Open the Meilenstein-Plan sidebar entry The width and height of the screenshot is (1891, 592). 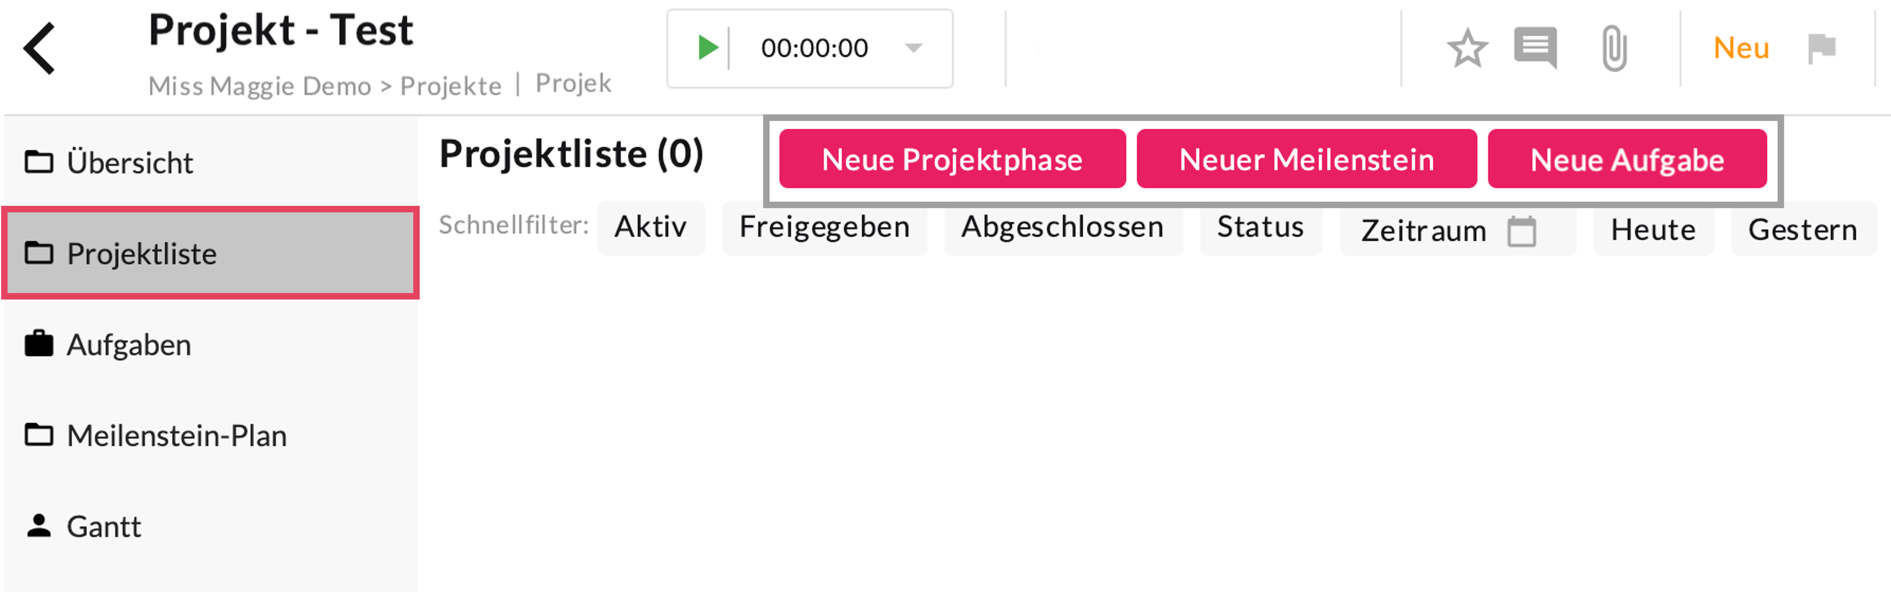tap(176, 436)
